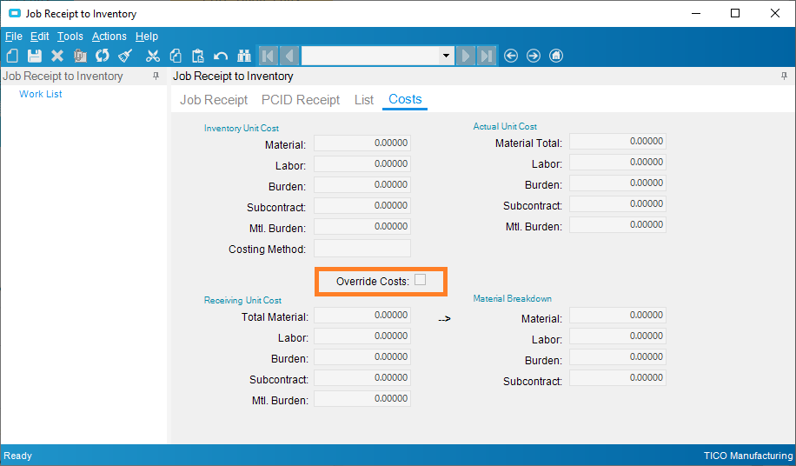Click Material Breakdown Subcontract field
The height and width of the screenshot is (466, 796).
(617, 377)
